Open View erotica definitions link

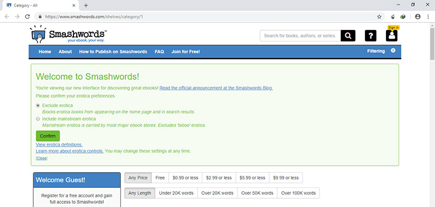coord(59,145)
